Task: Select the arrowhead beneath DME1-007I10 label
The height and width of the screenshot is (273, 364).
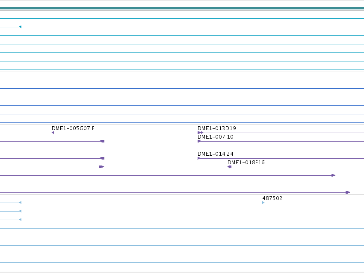Action: [x=199, y=141]
